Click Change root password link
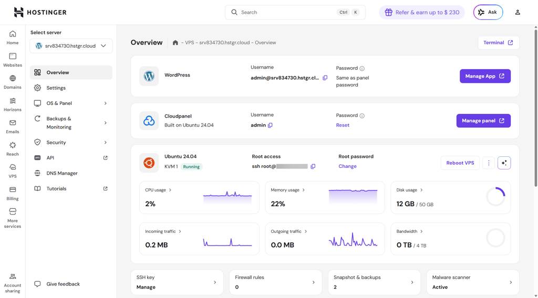The image size is (538, 298). (x=347, y=166)
